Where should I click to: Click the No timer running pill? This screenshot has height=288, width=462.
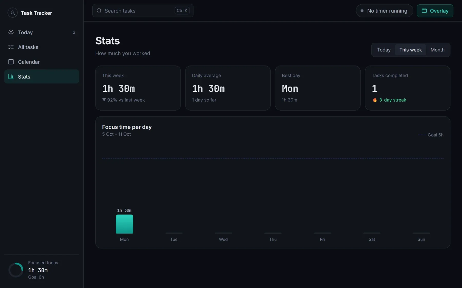(x=384, y=11)
